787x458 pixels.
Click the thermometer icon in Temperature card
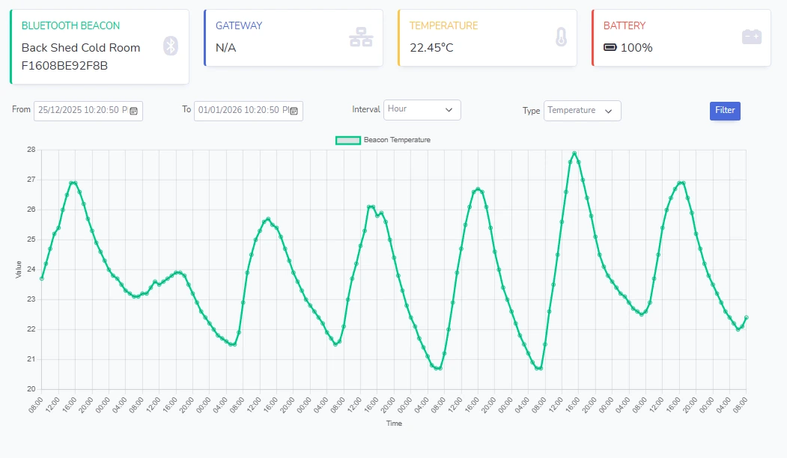[x=561, y=37]
